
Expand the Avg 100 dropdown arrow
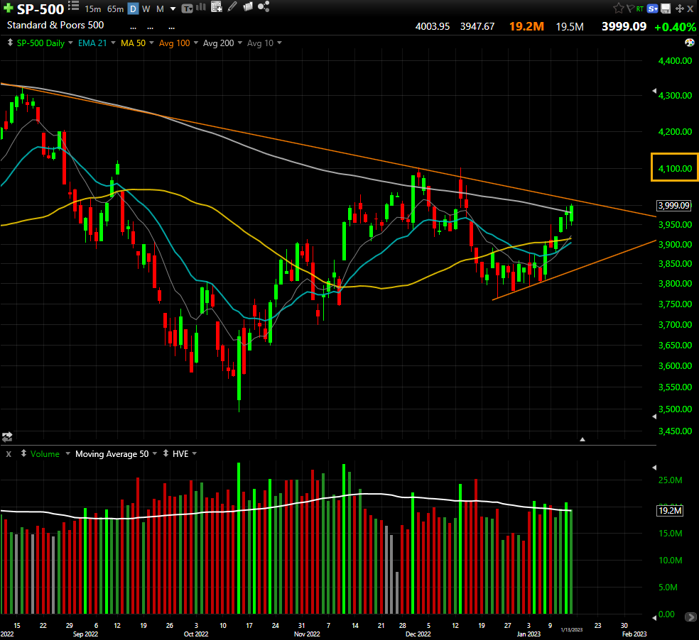[195, 43]
